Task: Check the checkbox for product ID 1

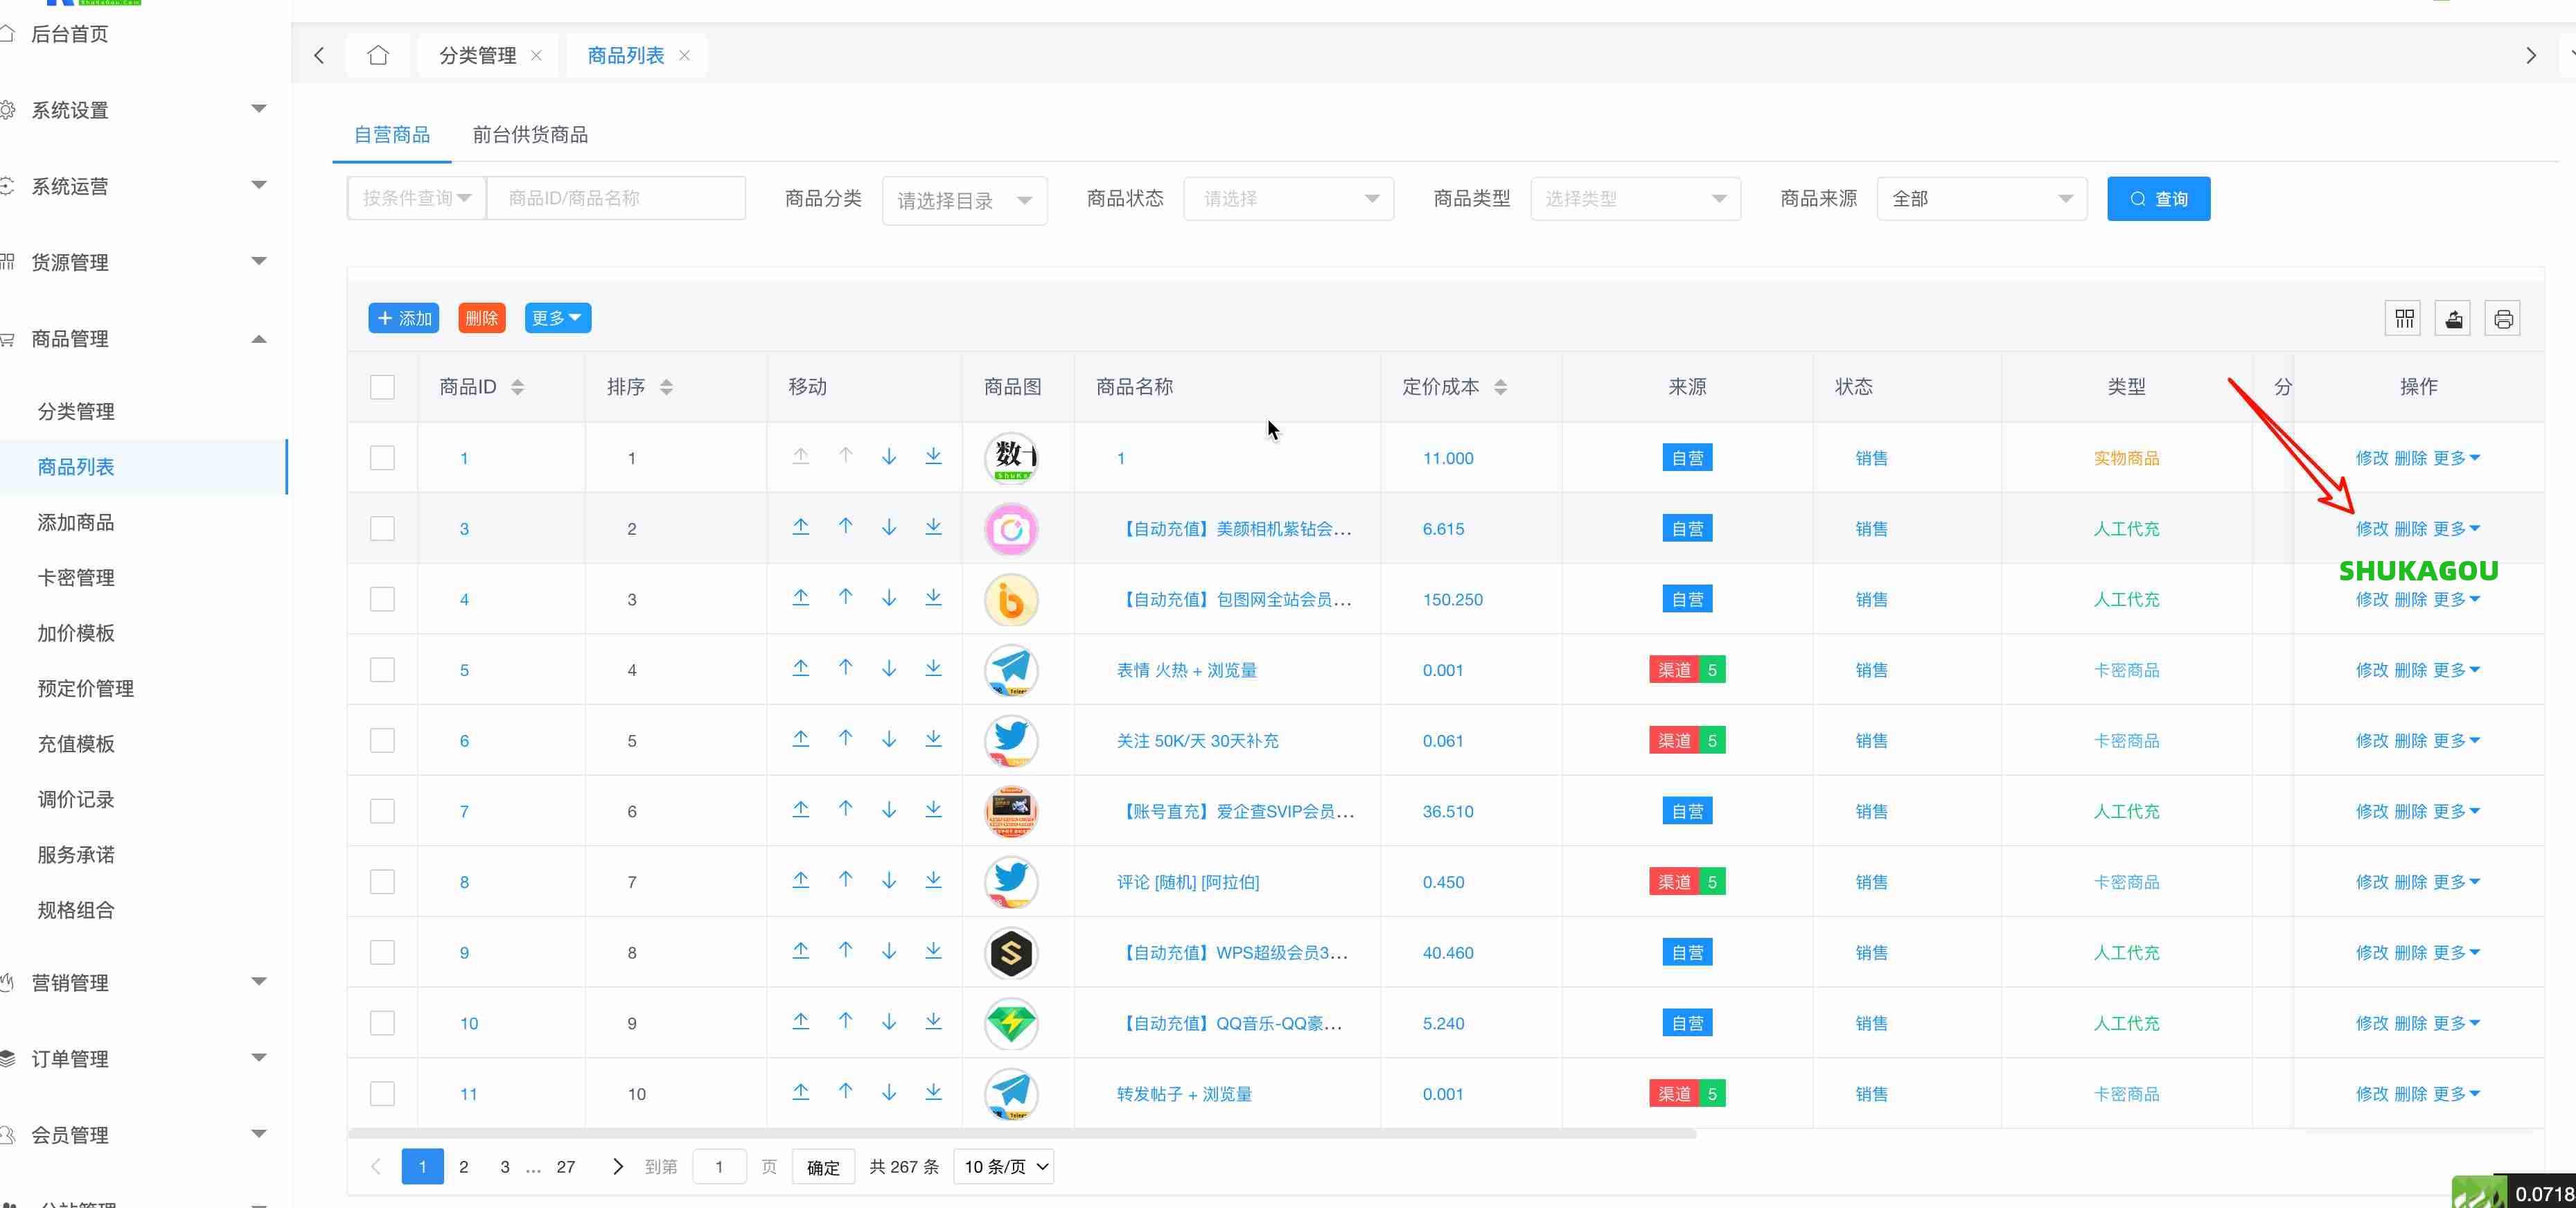Action: (382, 458)
